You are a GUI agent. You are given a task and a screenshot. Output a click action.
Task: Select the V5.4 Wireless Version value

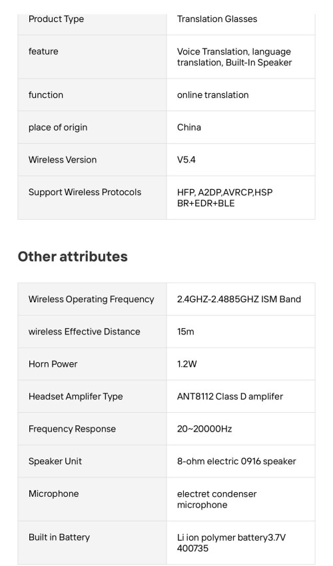point(186,160)
